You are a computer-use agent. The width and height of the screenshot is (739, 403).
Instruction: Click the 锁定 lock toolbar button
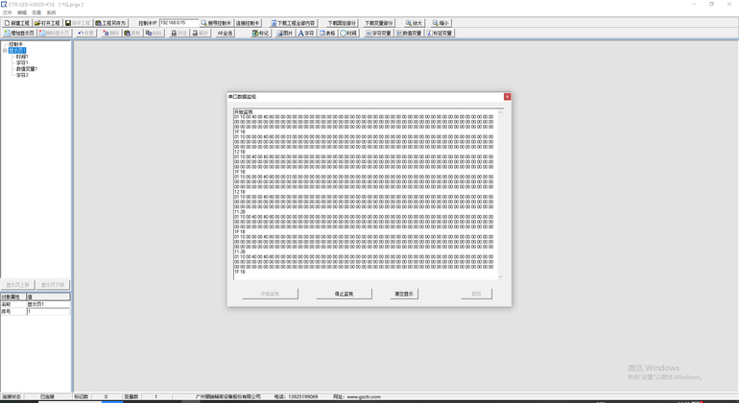[179, 33]
